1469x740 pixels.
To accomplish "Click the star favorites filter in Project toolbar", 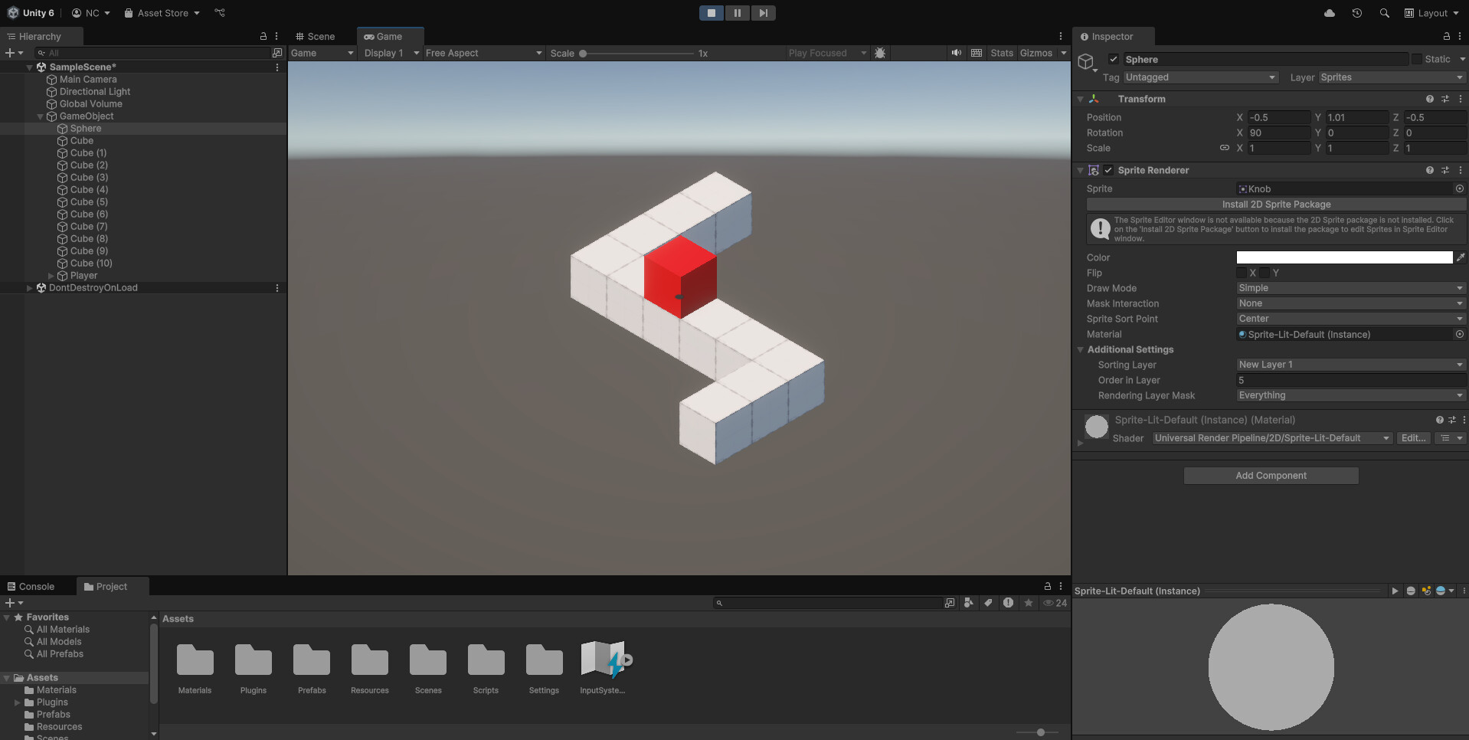I will coord(1029,603).
